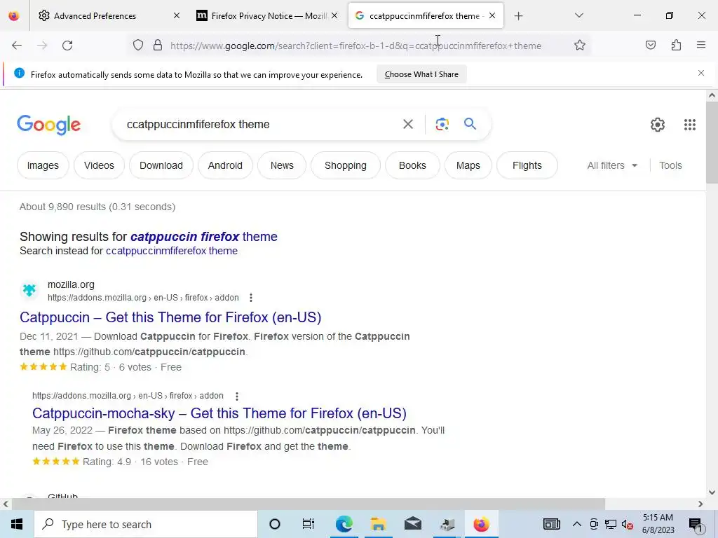Open the Google apps grid
The image size is (718, 538).
tap(690, 125)
